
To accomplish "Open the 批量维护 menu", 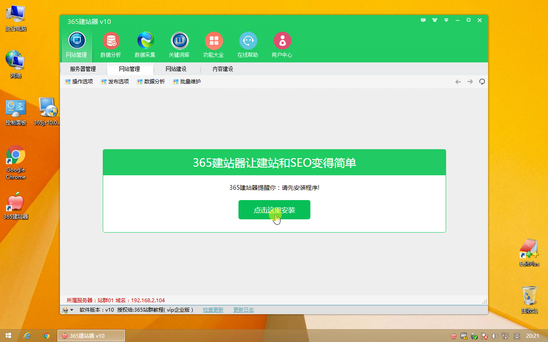I will [x=187, y=82].
